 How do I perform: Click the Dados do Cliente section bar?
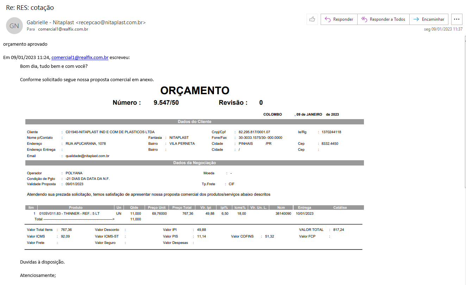tap(194, 122)
